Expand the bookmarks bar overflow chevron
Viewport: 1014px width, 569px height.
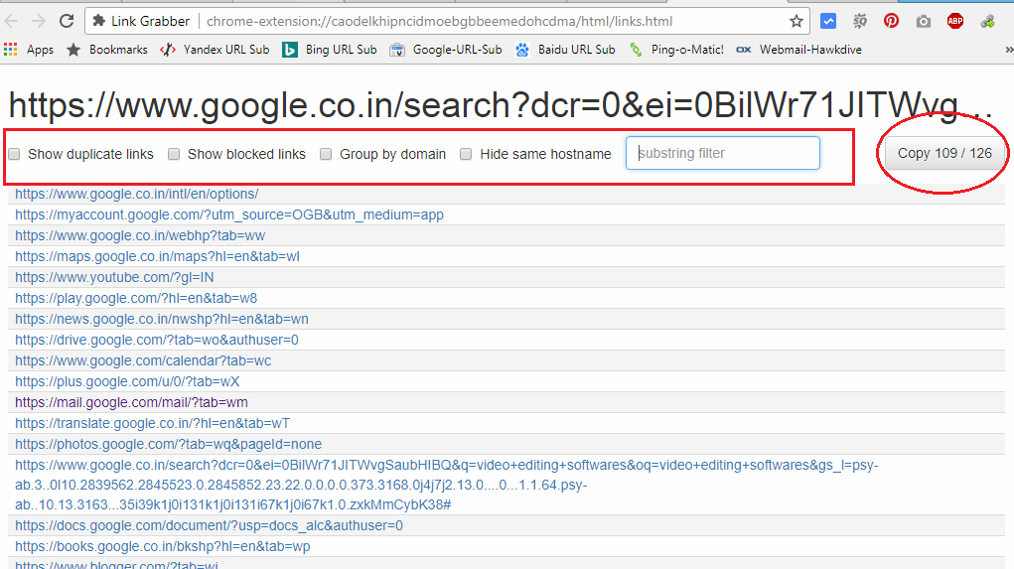point(1005,50)
